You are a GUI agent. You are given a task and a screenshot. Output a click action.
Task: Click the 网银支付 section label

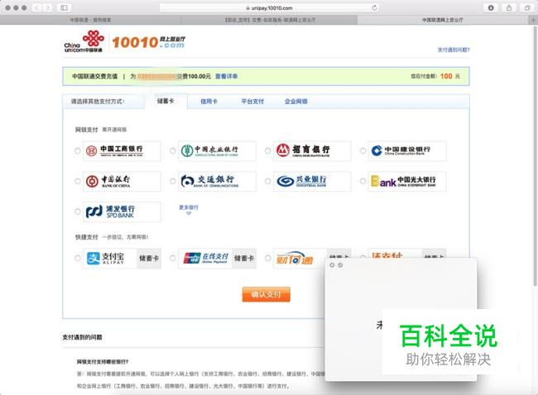pos(86,130)
